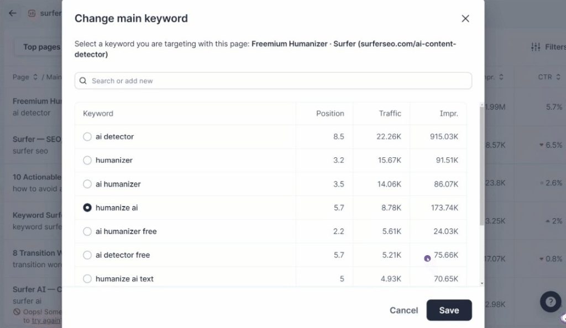Choose the "ai humanizer free" radio option
Screen dimensions: 566x328
click(87, 231)
